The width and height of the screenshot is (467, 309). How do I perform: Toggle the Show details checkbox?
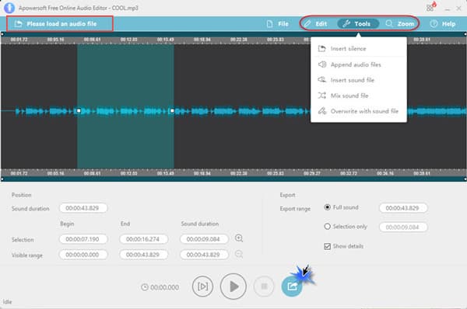tap(328, 246)
